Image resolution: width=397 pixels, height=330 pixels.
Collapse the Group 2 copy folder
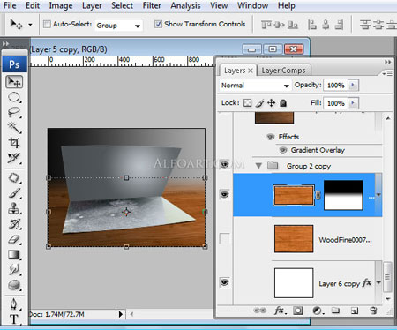[258, 166]
